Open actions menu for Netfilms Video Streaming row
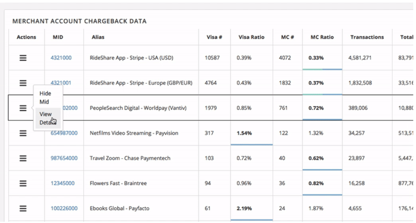This screenshot has width=416, height=223. [x=23, y=133]
